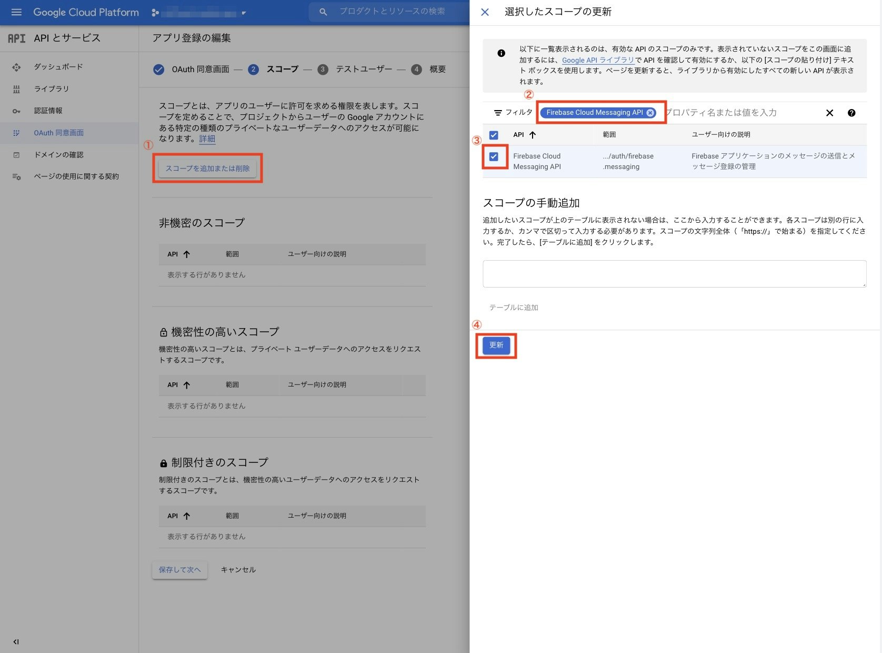Close the scope update panel
The width and height of the screenshot is (882, 653).
[485, 12]
